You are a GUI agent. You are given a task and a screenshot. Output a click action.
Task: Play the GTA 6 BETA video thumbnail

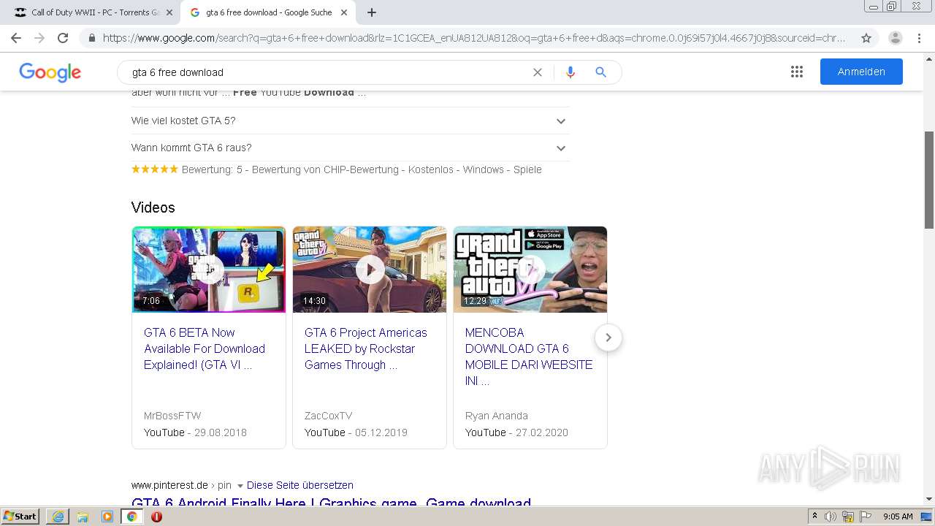209,270
